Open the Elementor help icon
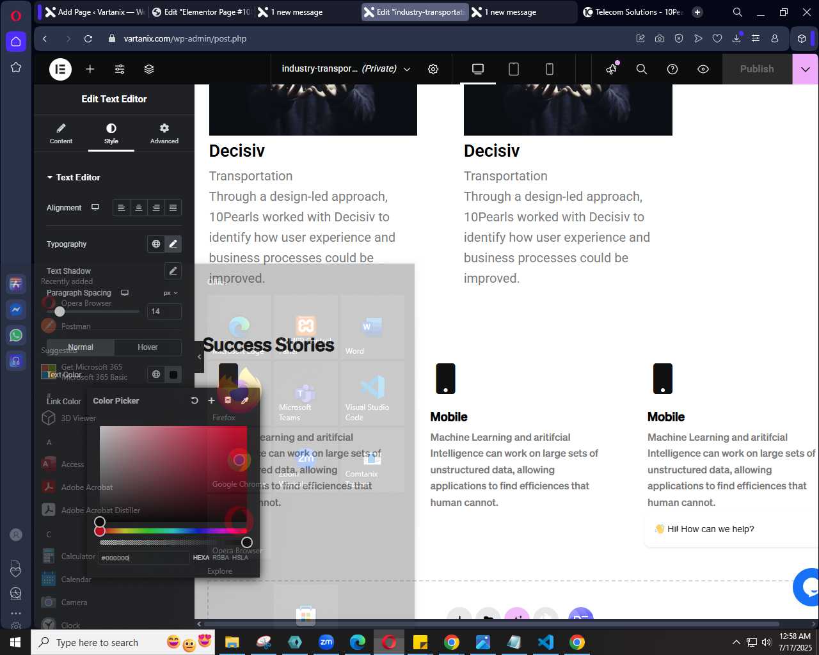 [x=672, y=69]
